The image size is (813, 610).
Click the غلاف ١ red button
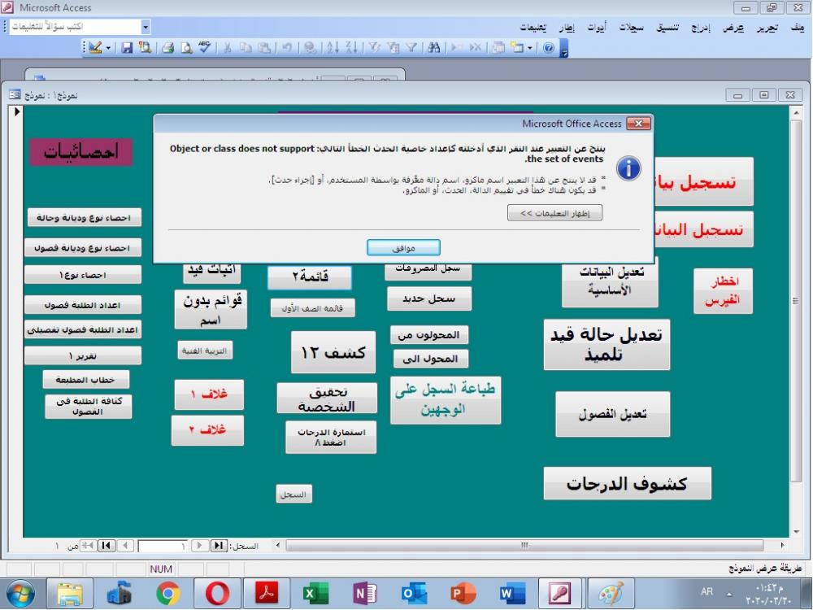tap(209, 394)
